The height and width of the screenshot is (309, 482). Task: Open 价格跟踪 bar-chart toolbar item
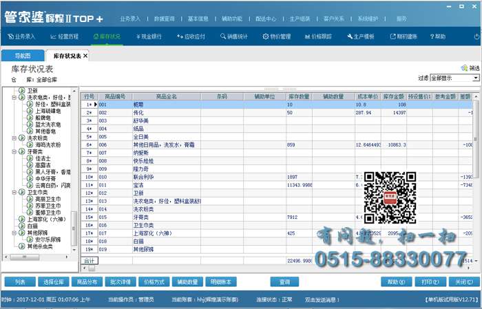(318, 36)
